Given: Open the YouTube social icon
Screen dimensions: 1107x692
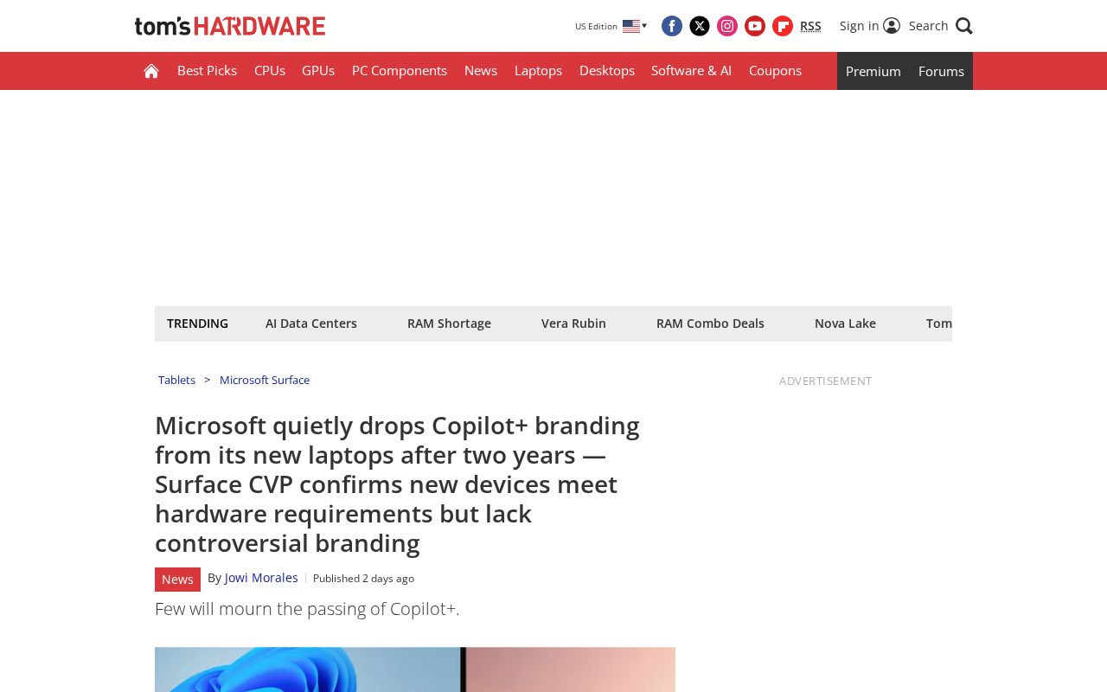Looking at the screenshot, I should 755,26.
